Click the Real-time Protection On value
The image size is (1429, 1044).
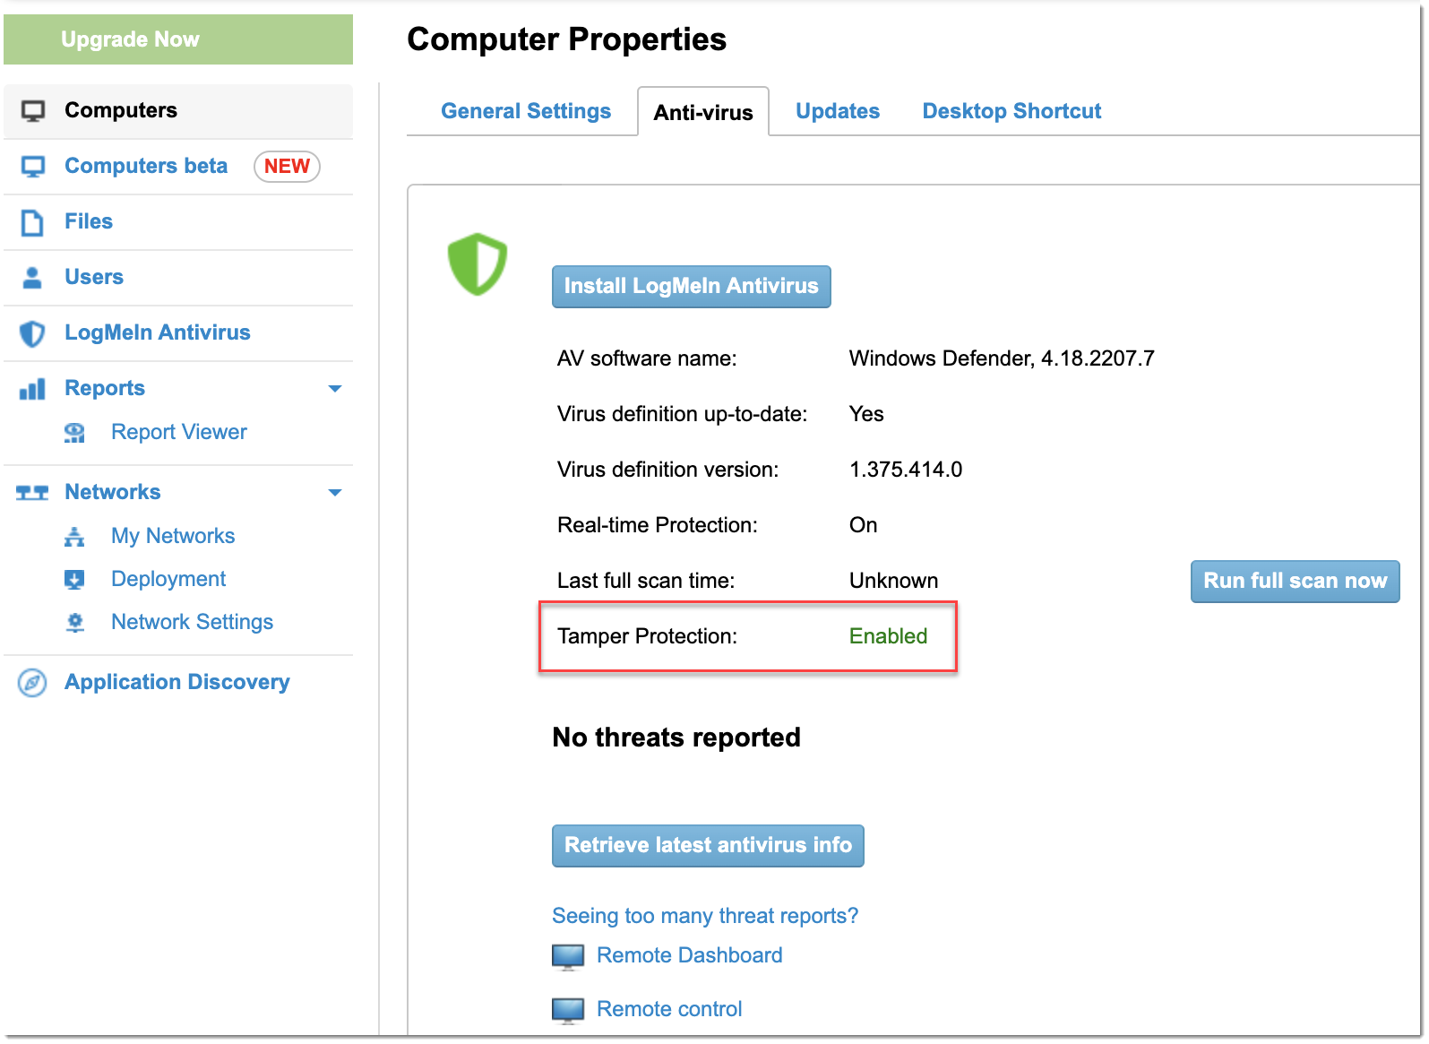point(864,525)
